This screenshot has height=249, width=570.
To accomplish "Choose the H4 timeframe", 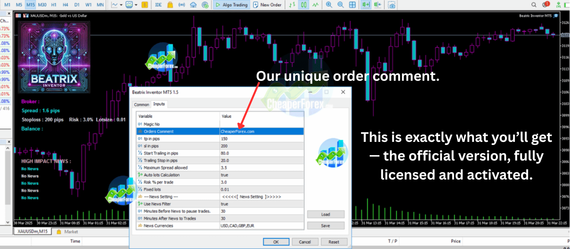I will click(65, 5).
